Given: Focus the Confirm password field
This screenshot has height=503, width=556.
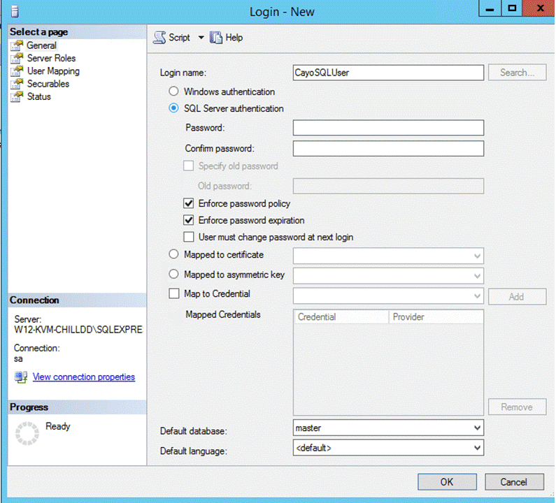Looking at the screenshot, I should click(x=388, y=148).
